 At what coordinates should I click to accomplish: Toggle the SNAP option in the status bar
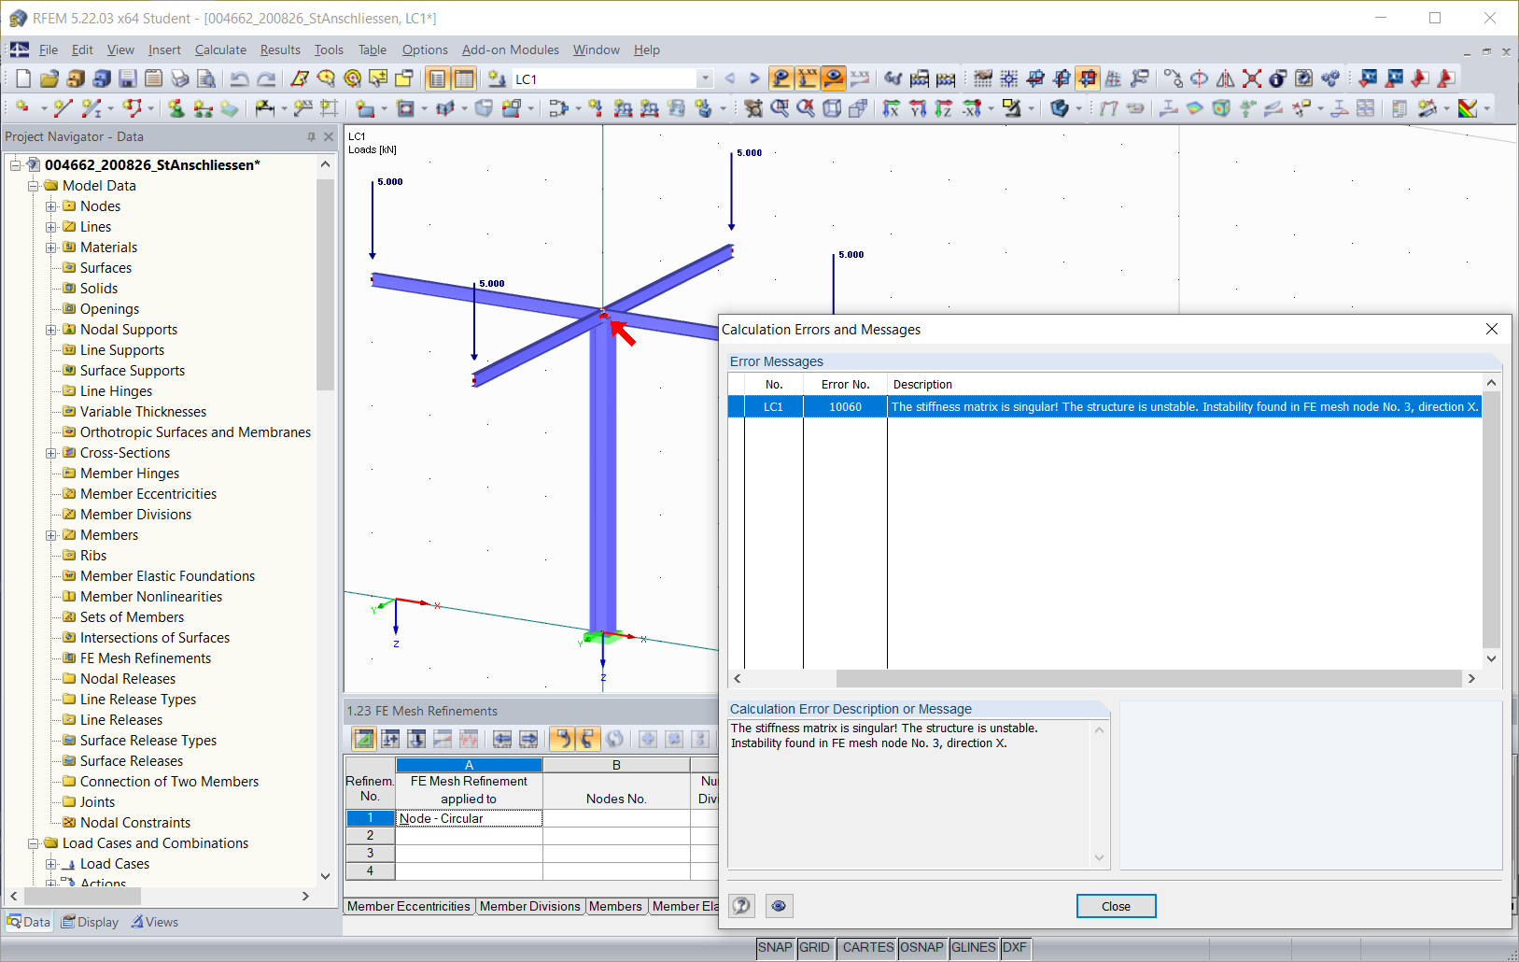[x=775, y=948]
